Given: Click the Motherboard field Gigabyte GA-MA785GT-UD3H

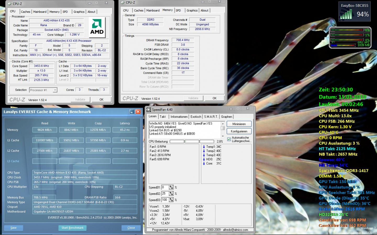Looking at the screenshot, I should click(85, 211).
